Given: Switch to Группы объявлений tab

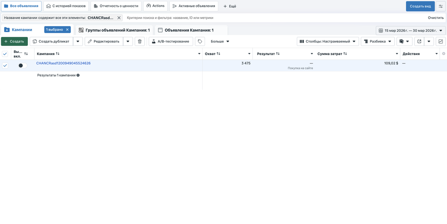Looking at the screenshot, I should tap(114, 30).
